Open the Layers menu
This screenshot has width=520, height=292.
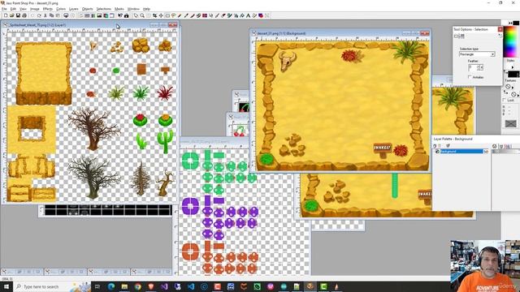74,9
